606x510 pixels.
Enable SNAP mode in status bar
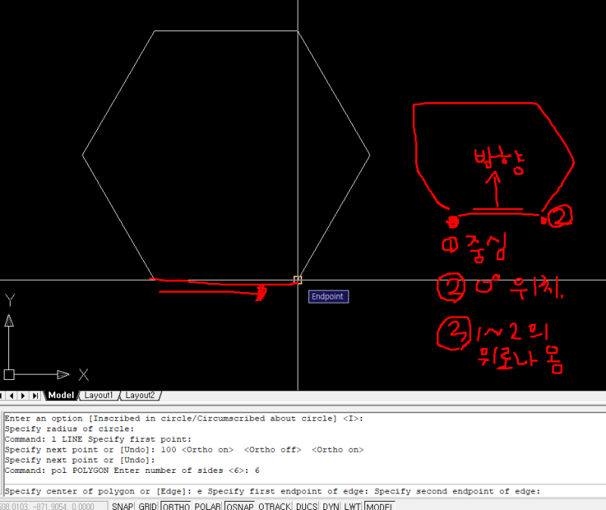121,506
